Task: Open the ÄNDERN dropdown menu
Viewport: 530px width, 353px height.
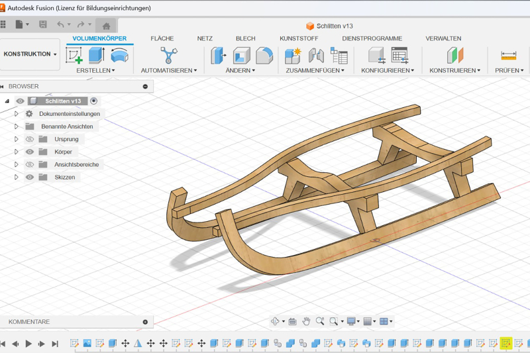Action: coord(240,70)
